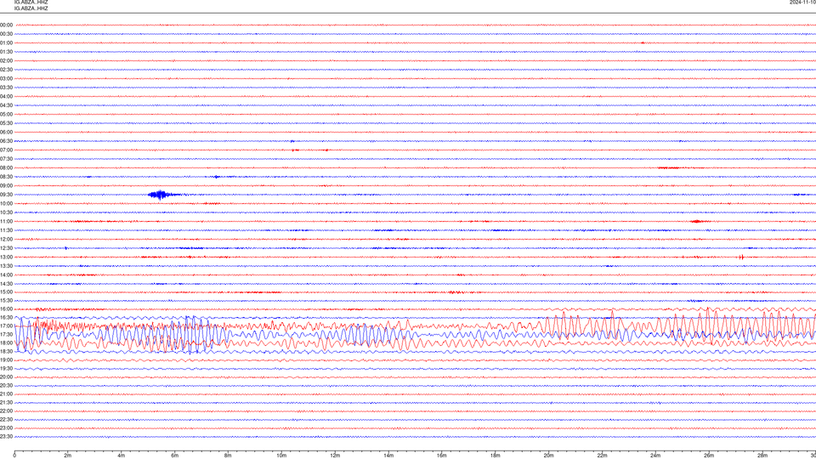
Task: Click the 4m axis tick label
Action: click(x=122, y=456)
